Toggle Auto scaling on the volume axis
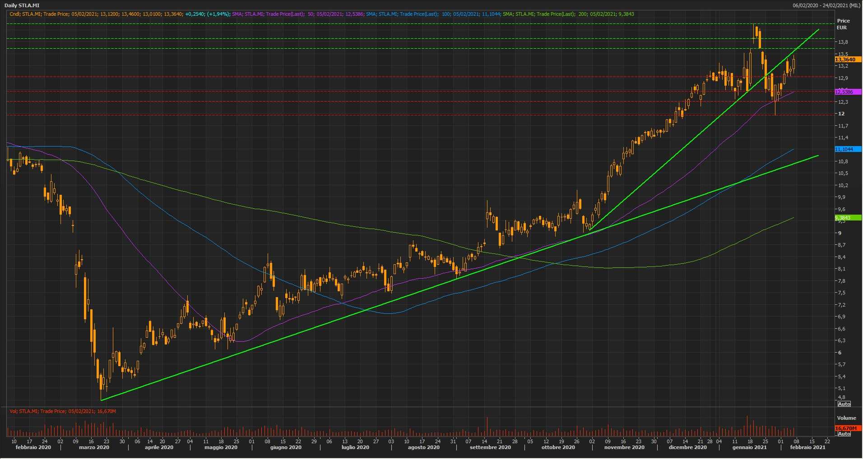This screenshot has height=459, width=863. pyautogui.click(x=844, y=434)
